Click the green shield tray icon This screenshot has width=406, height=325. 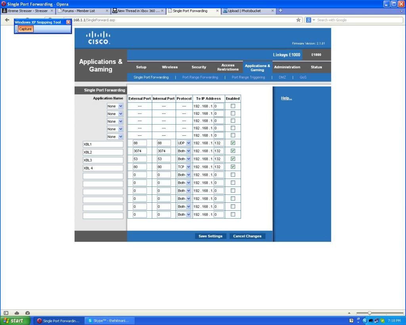pyautogui.click(x=383, y=321)
